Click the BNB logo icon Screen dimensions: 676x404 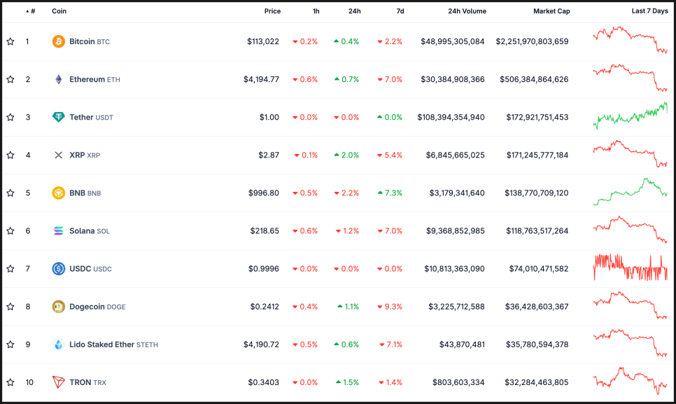coord(59,193)
